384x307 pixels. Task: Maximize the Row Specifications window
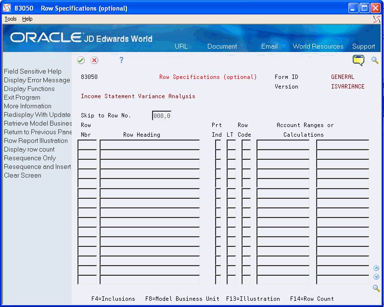(x=364, y=8)
